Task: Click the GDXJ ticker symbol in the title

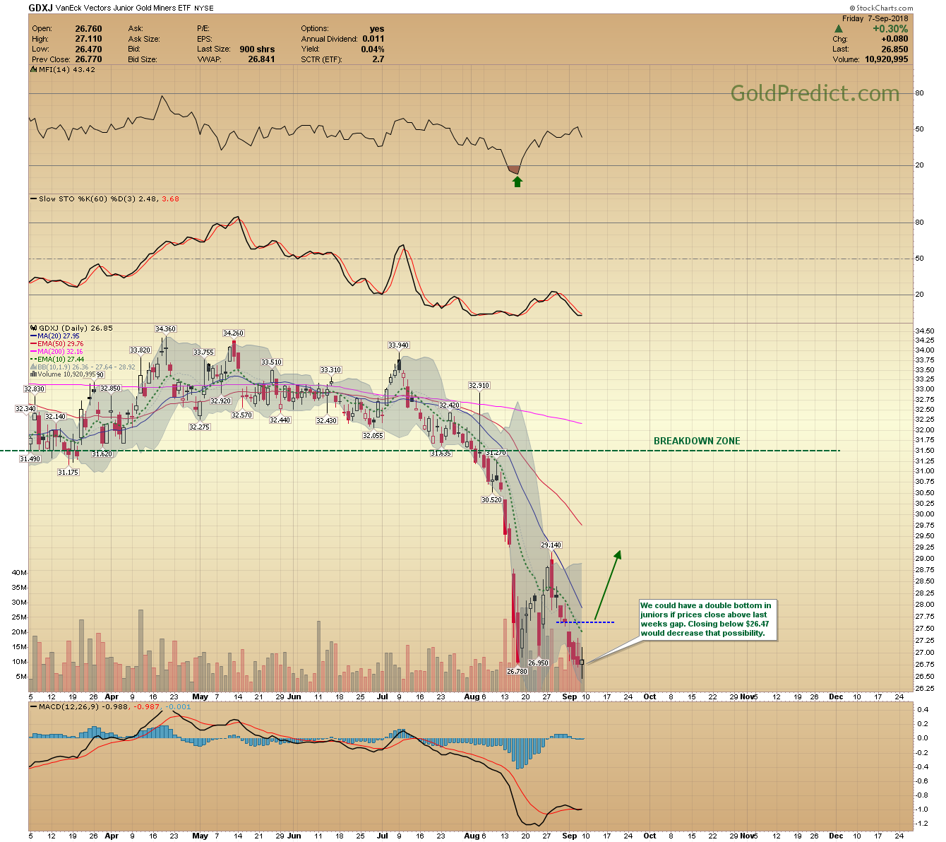Action: point(40,8)
